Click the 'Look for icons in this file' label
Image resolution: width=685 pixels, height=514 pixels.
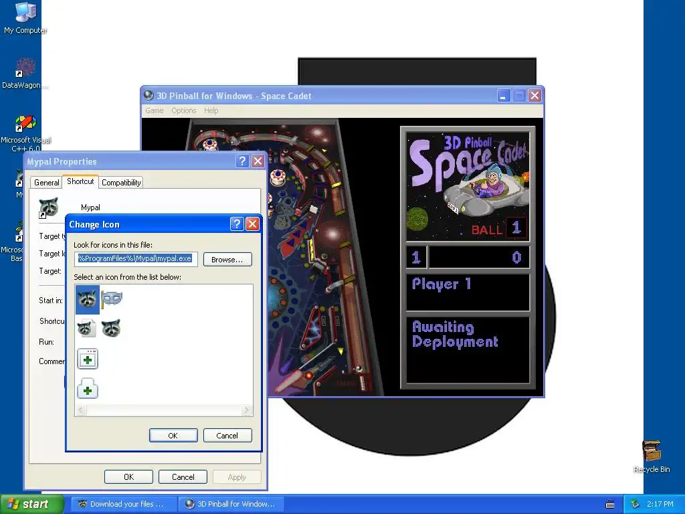point(113,245)
